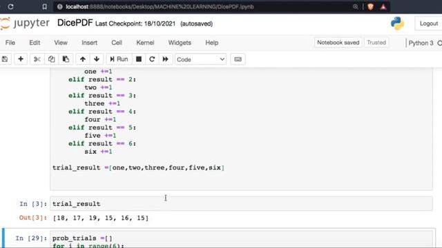
Task: Click the trial_result code cell In [3]
Action: [241, 204]
